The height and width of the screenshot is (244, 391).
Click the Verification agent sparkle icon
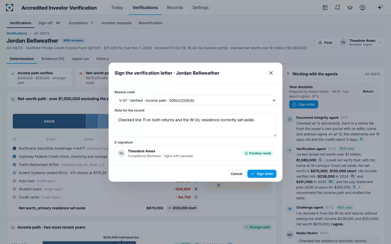tap(290, 150)
